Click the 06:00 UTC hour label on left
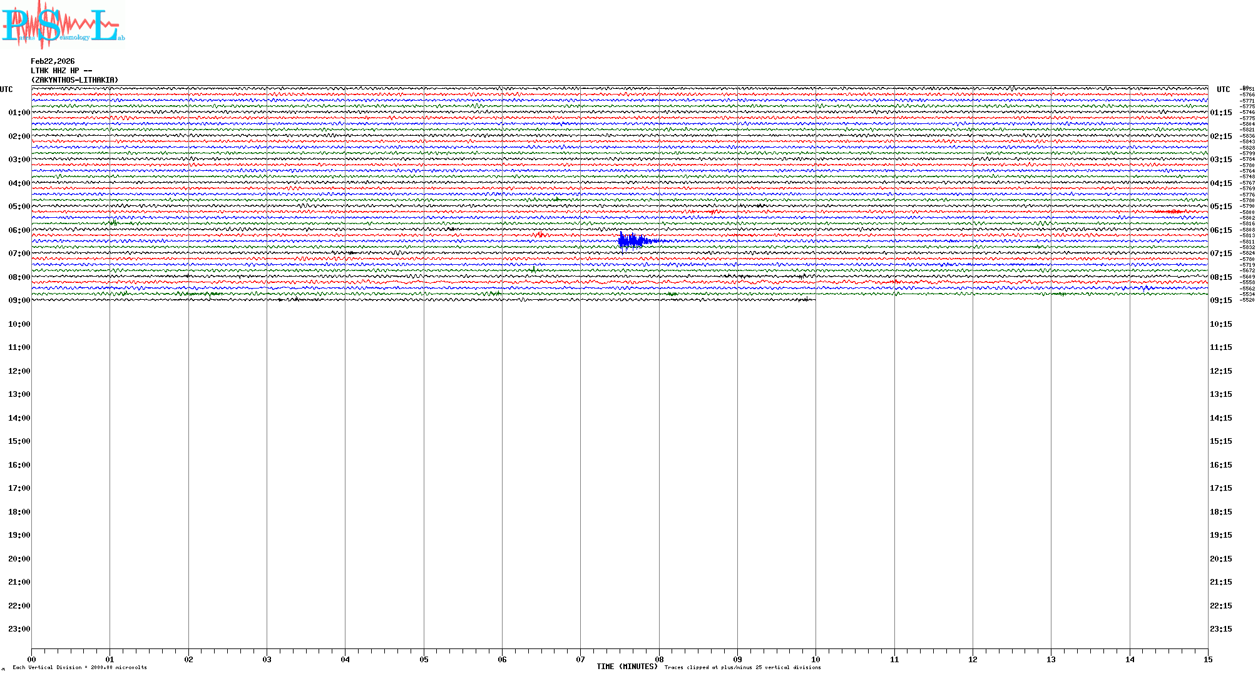Image resolution: width=1258 pixels, height=676 pixels. pyautogui.click(x=19, y=230)
